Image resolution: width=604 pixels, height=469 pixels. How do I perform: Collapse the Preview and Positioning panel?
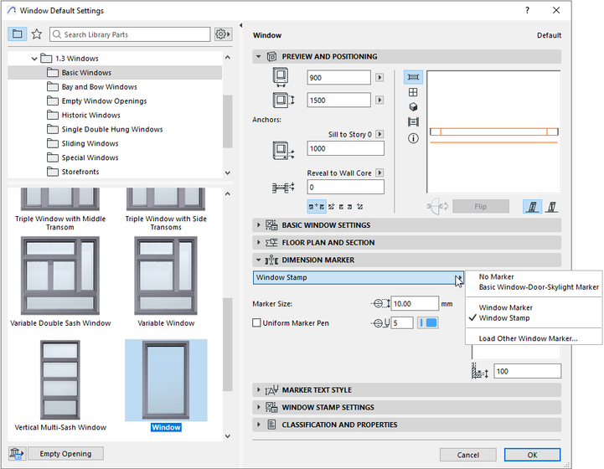(x=259, y=57)
